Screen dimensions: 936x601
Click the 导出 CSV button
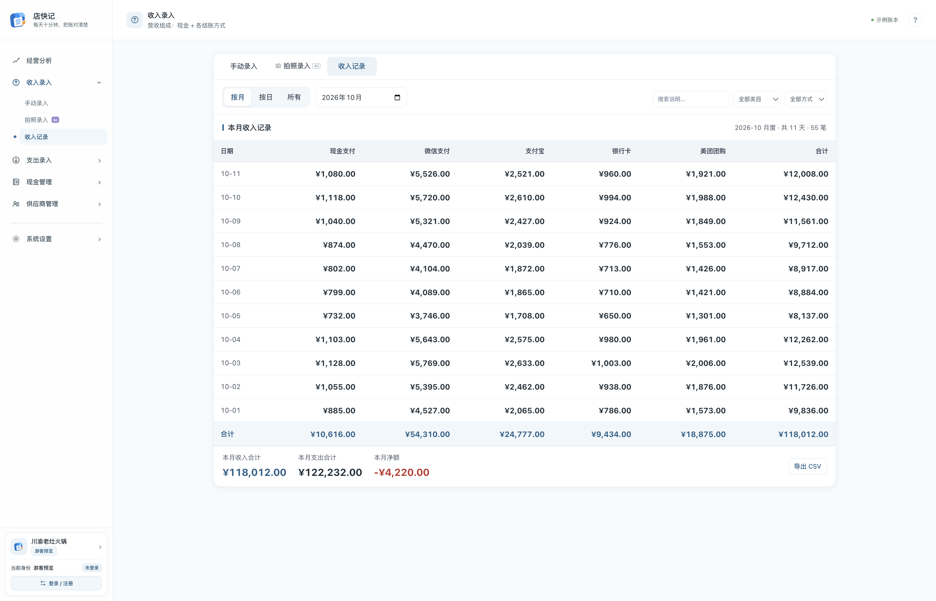[807, 466]
